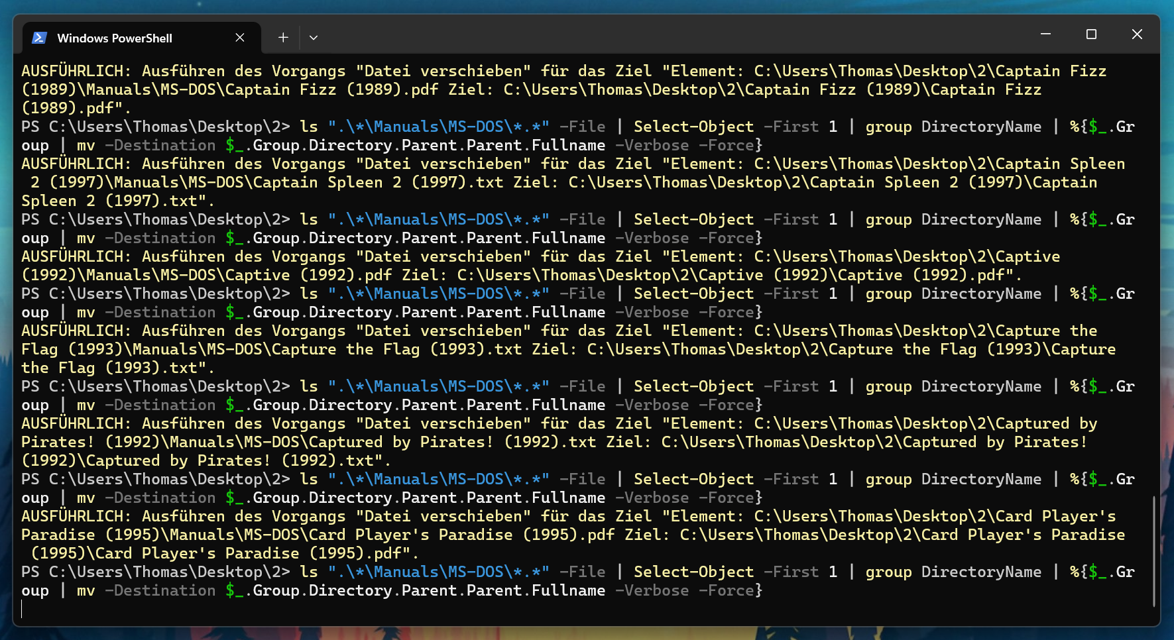Select the Windows PowerShell tab
Viewport: 1174px width, 640px height.
point(142,38)
